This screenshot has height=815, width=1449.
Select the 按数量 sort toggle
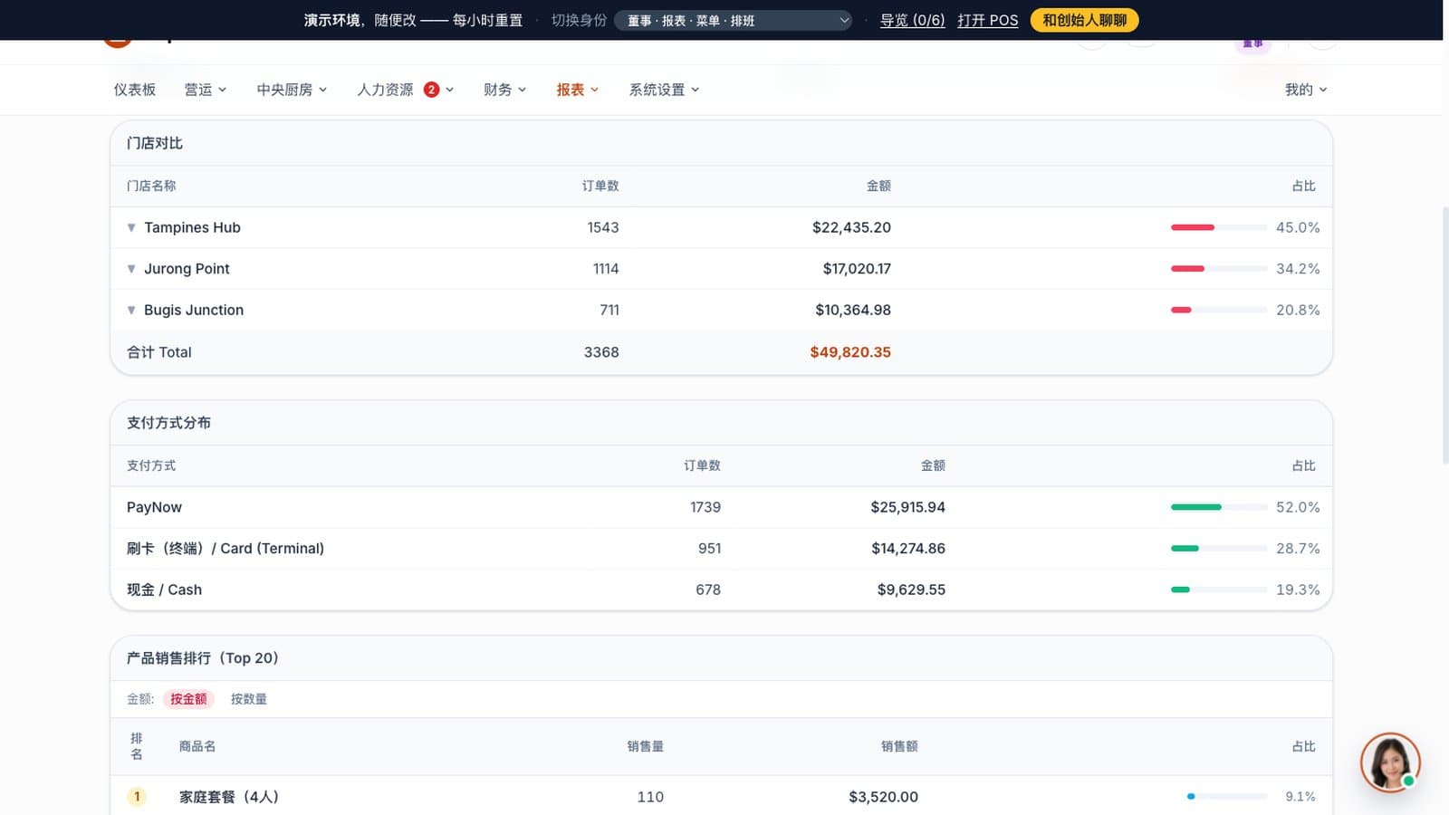248,699
